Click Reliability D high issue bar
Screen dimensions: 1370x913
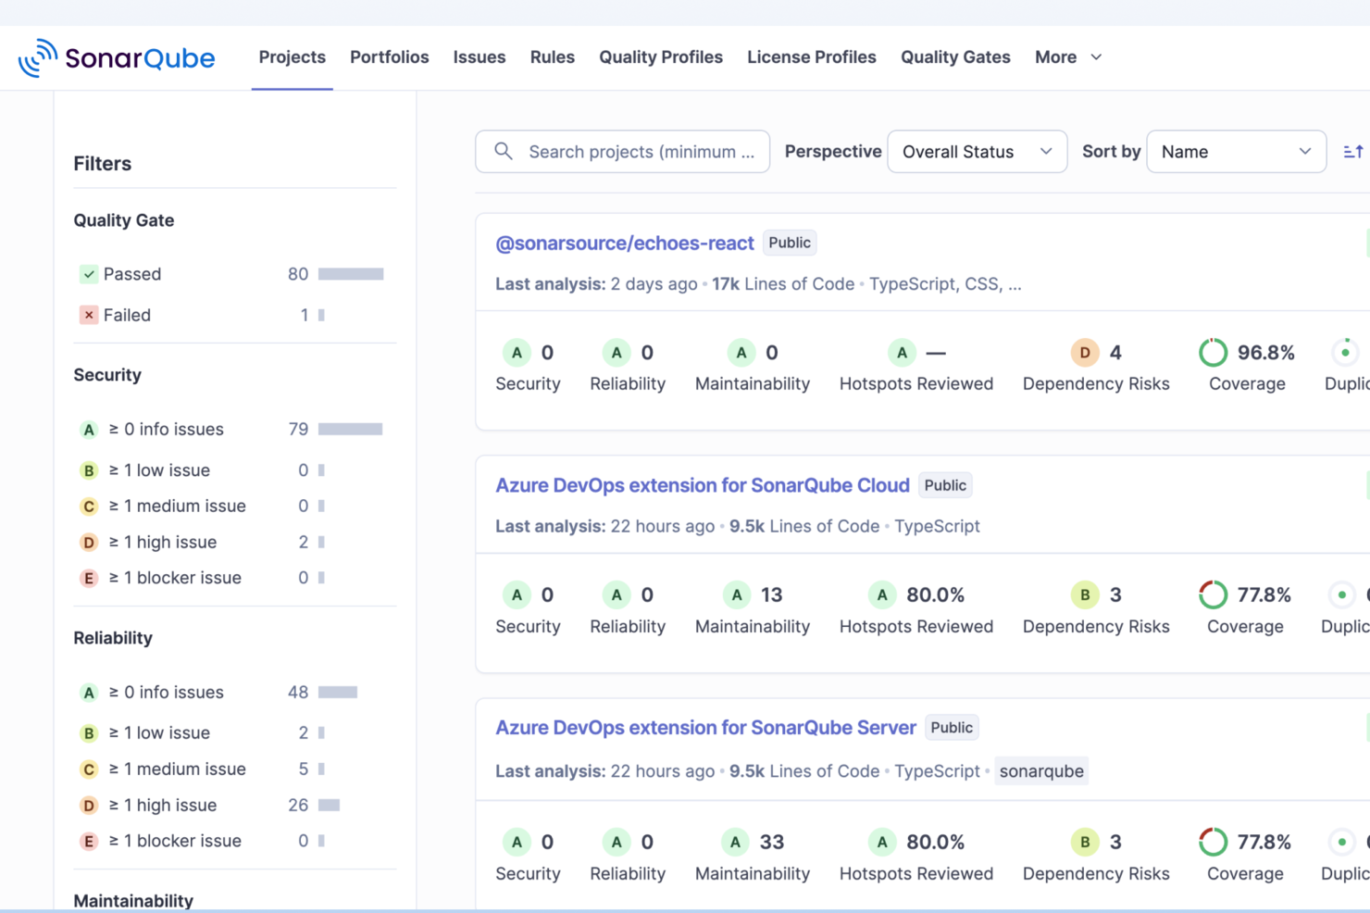click(329, 806)
